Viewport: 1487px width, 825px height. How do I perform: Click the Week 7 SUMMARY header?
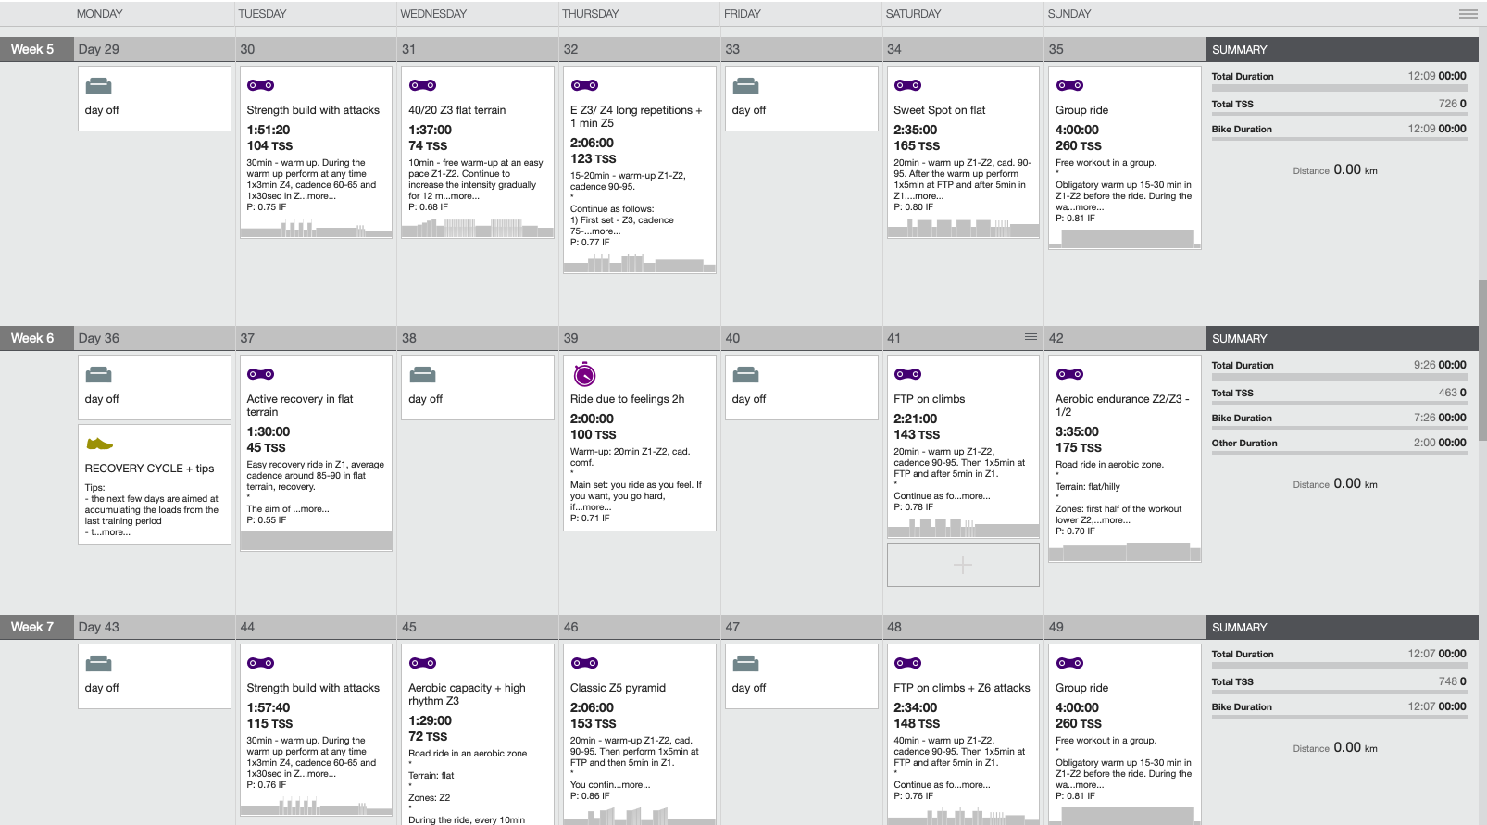pyautogui.click(x=1342, y=627)
